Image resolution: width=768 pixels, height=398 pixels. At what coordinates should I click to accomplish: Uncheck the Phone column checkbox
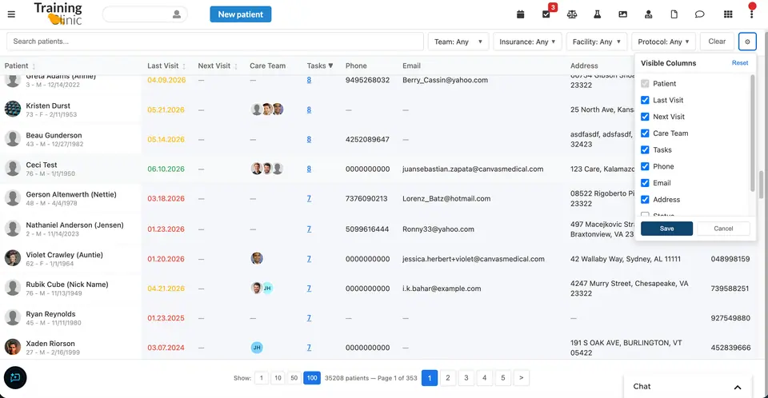pos(645,166)
